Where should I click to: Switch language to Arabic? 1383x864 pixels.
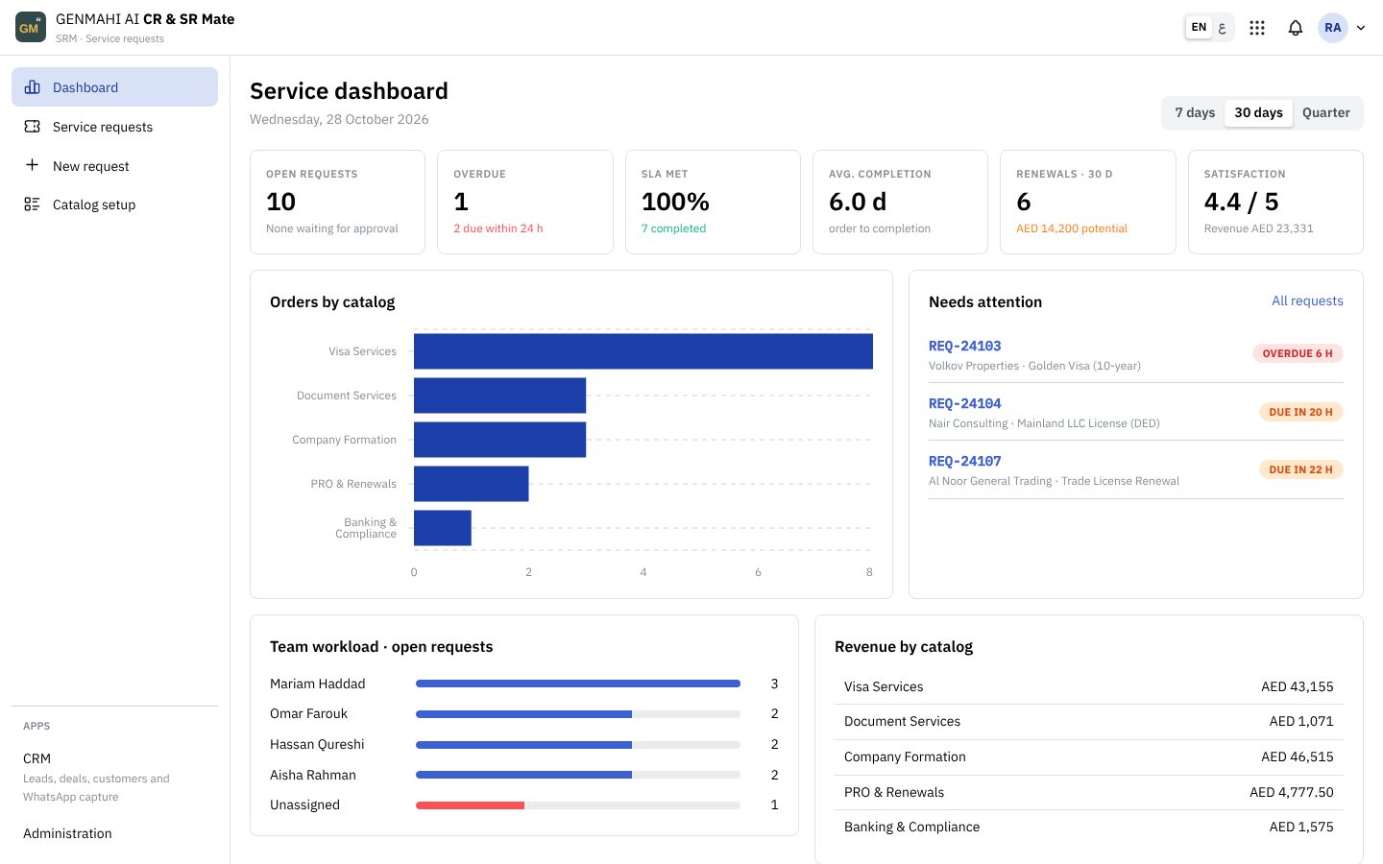1222,27
